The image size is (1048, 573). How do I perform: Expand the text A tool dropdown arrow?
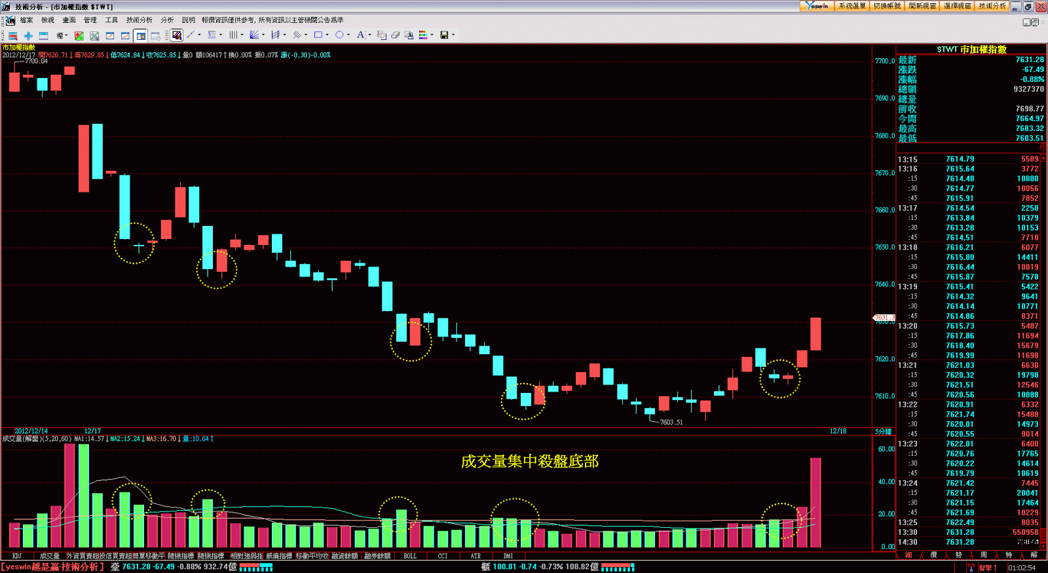(369, 35)
